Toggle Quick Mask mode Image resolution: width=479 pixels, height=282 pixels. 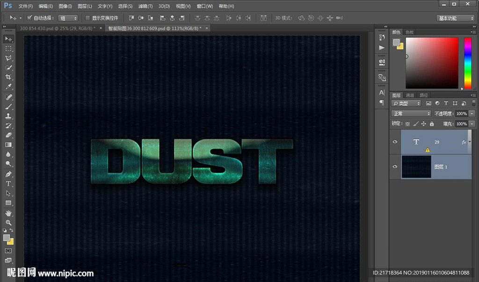pyautogui.click(x=8, y=251)
